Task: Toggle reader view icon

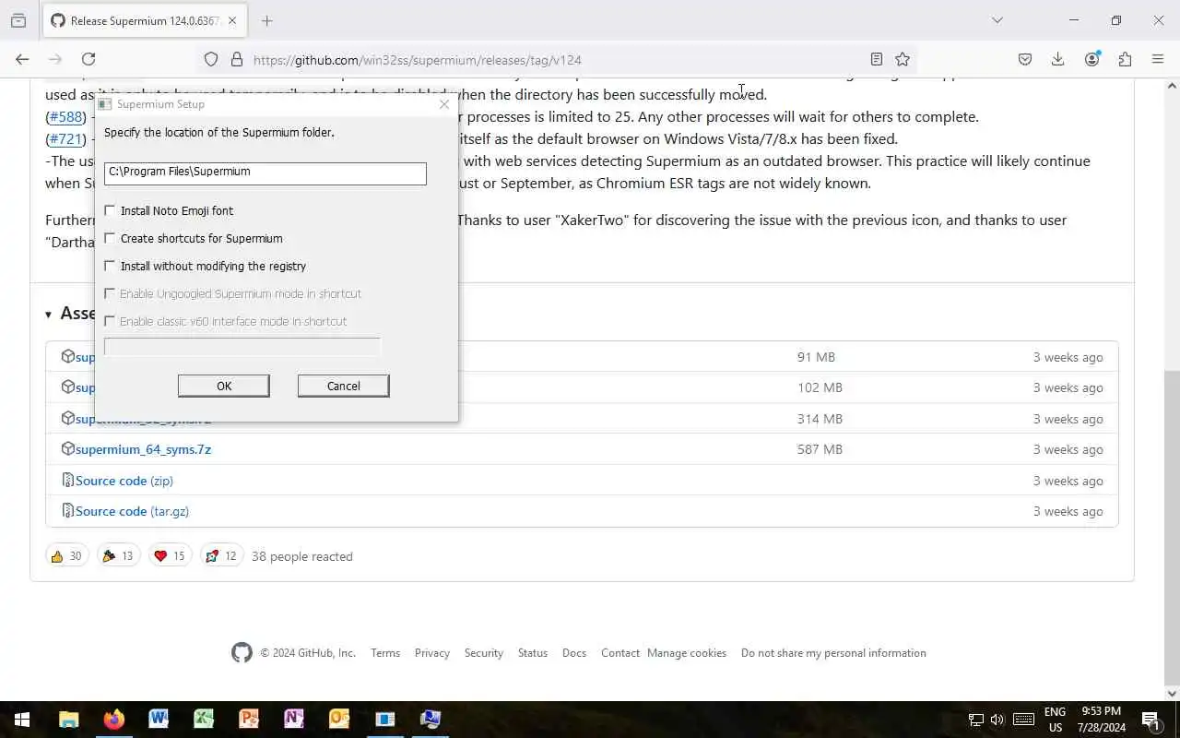Action: click(877, 59)
